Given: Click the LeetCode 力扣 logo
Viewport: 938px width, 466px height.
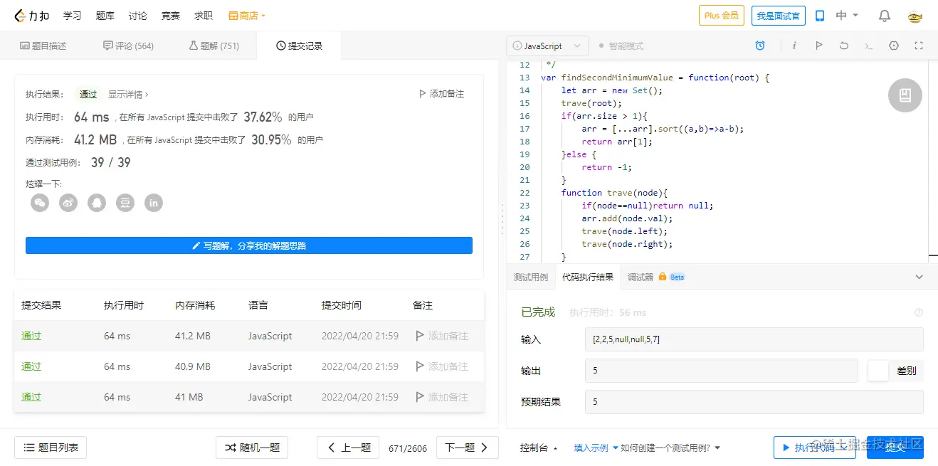Looking at the screenshot, I should click(x=32, y=15).
